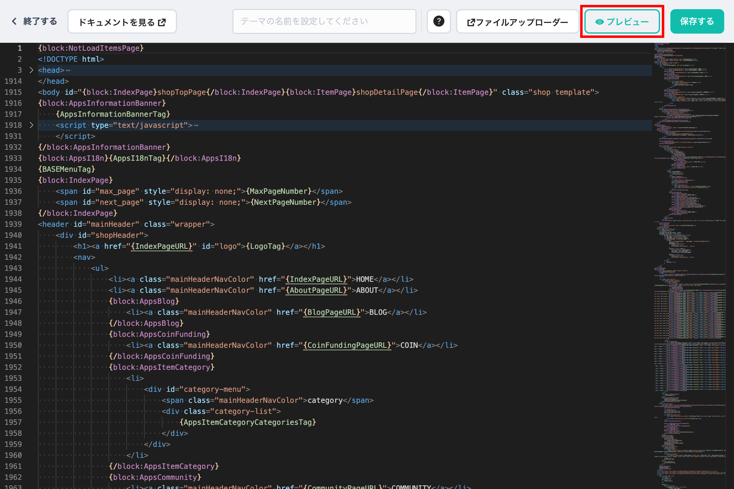Screen dimensions: 734x489
Task: Open ドキュメントを見る documentation link
Action: 122,21
